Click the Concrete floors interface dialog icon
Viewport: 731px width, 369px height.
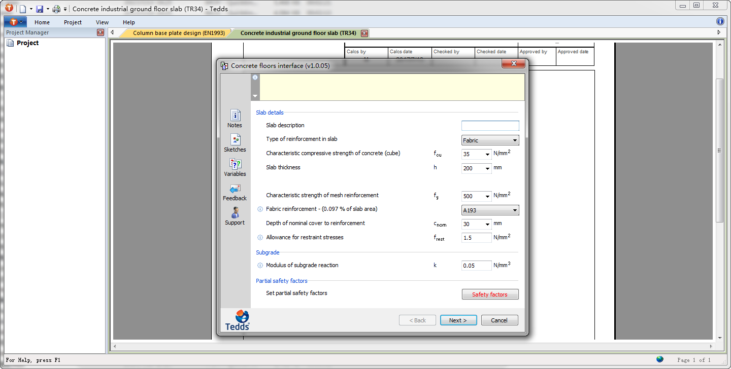(224, 66)
